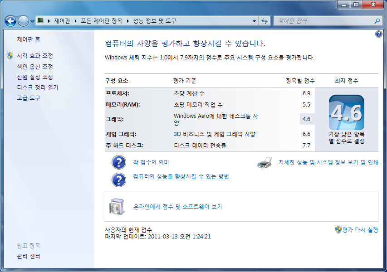Select the 모든 제어판 항목 breadcrumb
This screenshot has height=272, width=387.
[102, 21]
